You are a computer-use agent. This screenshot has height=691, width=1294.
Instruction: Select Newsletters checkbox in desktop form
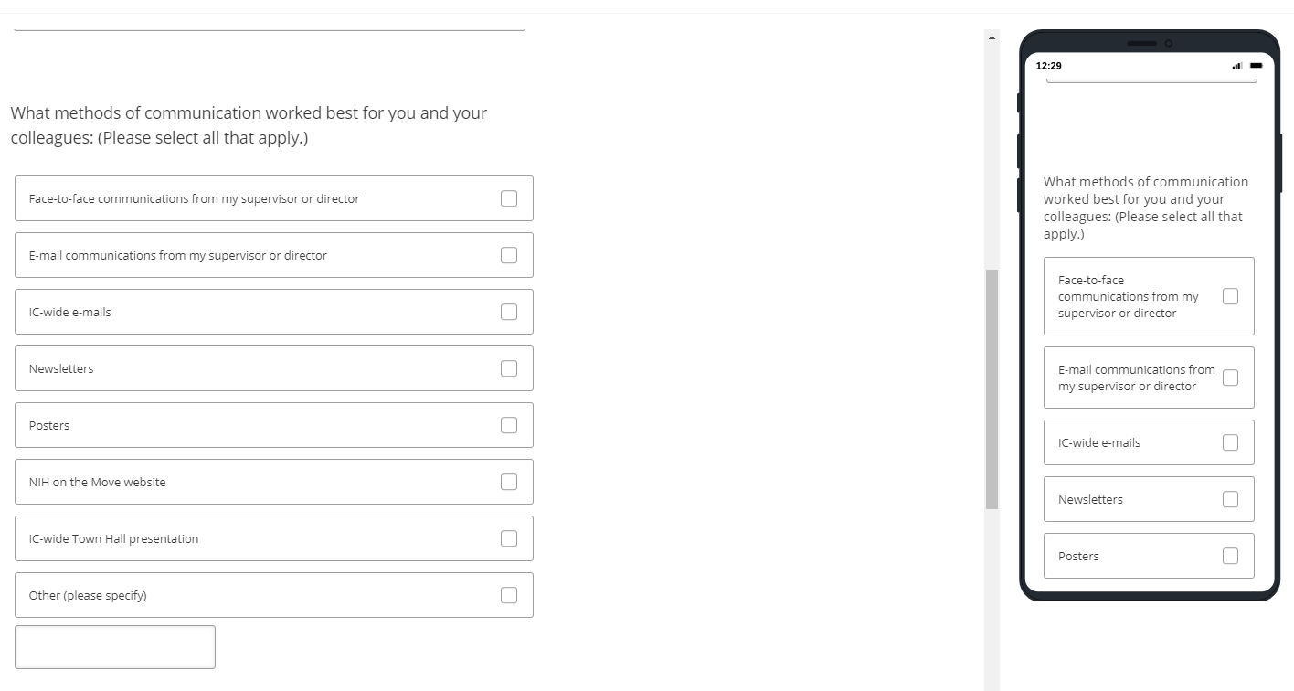coord(509,368)
